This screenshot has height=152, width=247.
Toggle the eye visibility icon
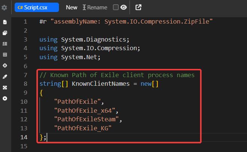(x=123, y=7)
